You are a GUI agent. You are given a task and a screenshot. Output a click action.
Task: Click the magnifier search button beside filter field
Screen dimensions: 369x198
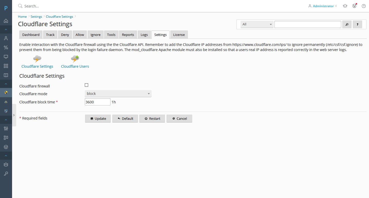coord(347,24)
